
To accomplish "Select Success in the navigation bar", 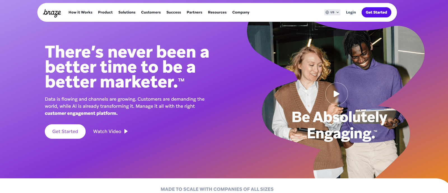I will pyautogui.click(x=174, y=12).
